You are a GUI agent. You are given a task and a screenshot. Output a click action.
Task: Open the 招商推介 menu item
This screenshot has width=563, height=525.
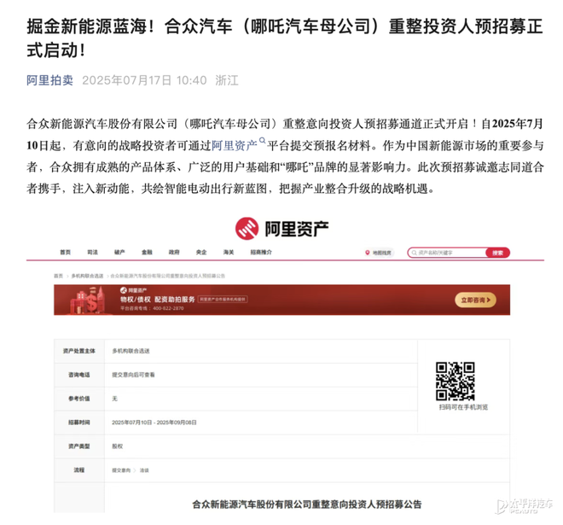click(x=261, y=253)
